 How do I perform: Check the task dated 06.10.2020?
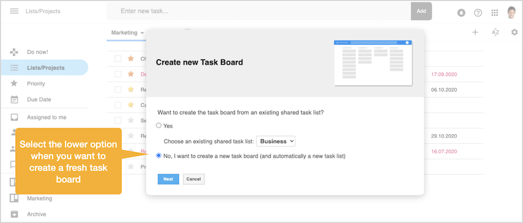click(x=118, y=89)
